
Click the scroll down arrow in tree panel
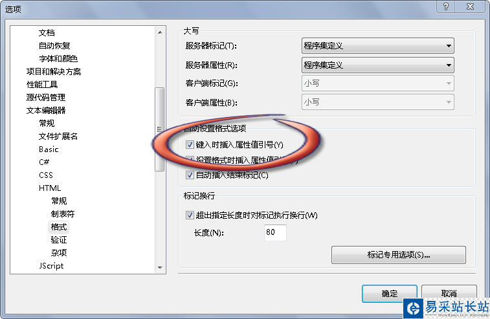[x=160, y=267]
